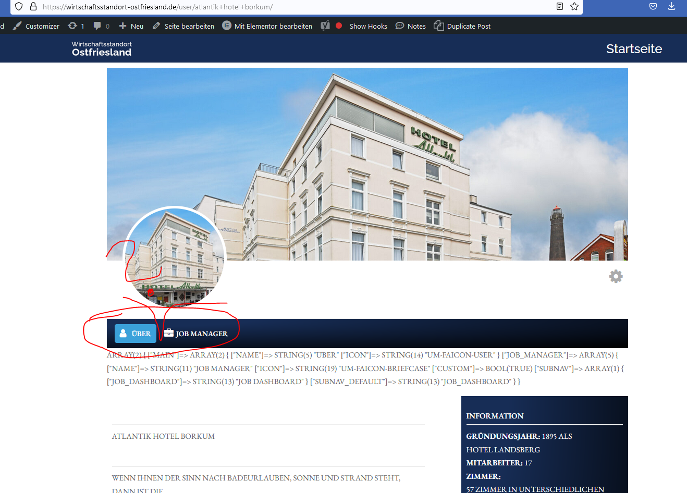Image resolution: width=687 pixels, height=493 pixels.
Task: Click the round profile picture
Action: click(x=175, y=258)
